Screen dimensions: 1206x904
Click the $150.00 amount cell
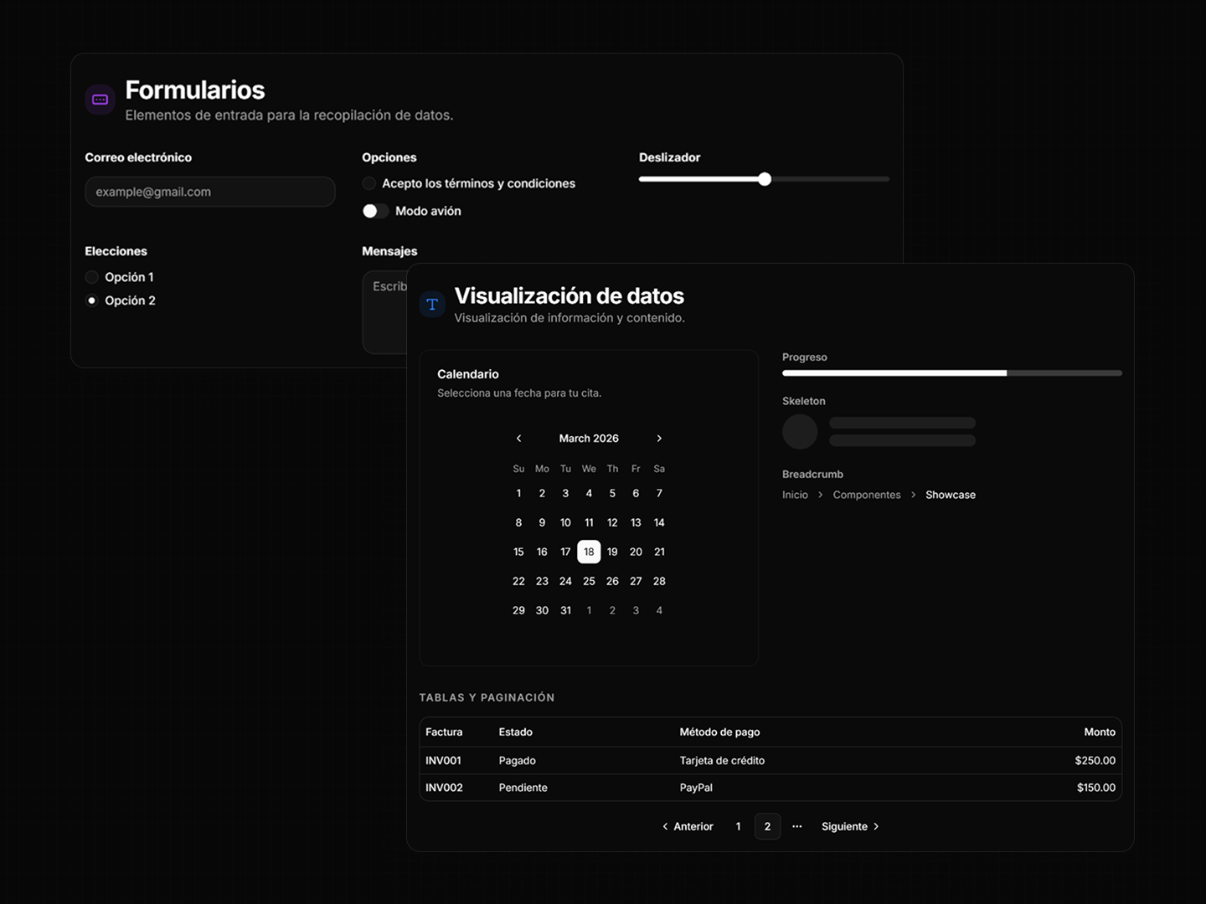[x=1096, y=788]
